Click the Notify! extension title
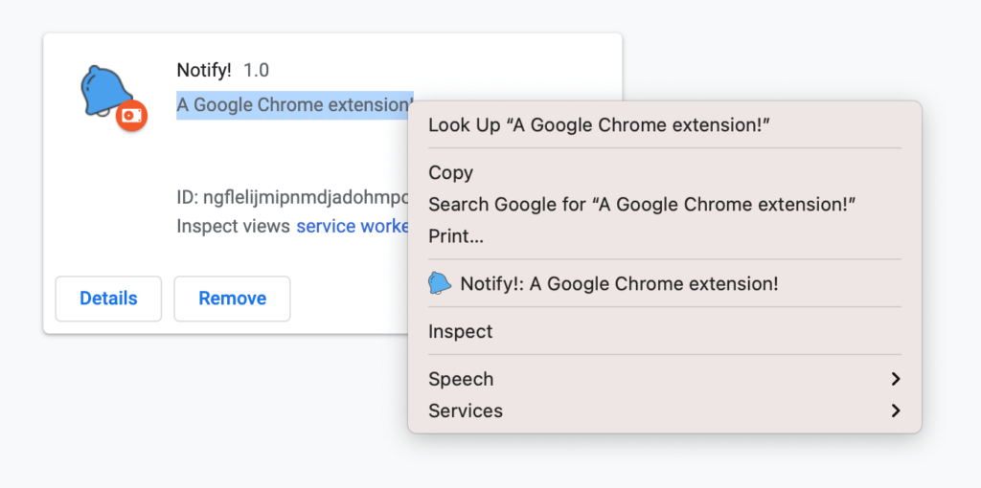 point(204,70)
